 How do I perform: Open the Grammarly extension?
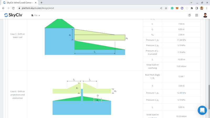tap(172, 8)
